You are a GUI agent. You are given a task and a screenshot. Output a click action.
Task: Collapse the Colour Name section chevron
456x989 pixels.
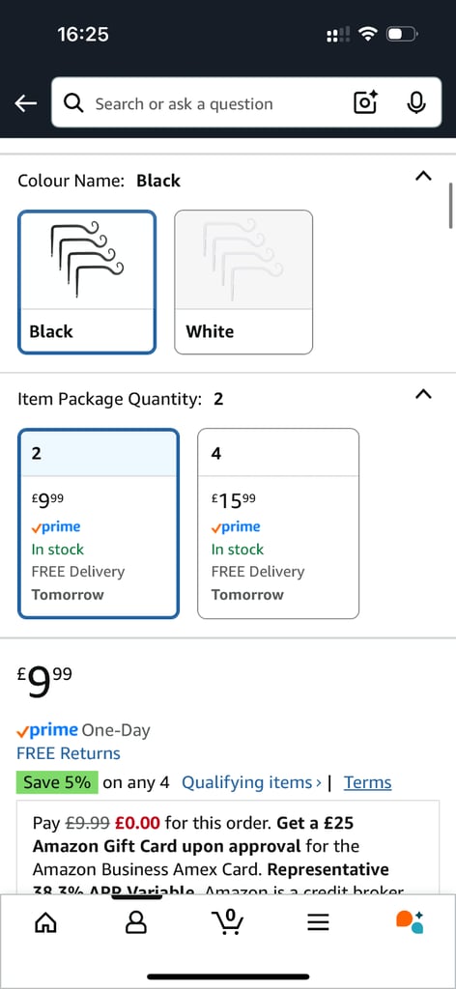(x=424, y=177)
